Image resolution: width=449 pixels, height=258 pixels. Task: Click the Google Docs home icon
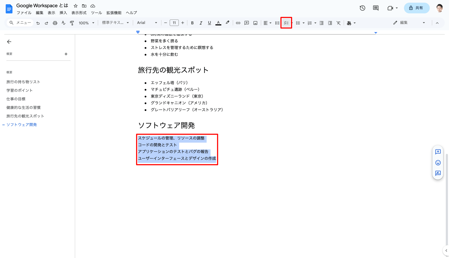tap(9, 9)
